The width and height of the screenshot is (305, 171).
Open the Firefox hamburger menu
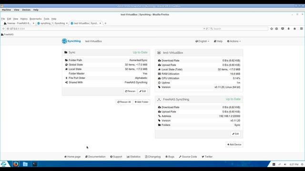[301, 28]
